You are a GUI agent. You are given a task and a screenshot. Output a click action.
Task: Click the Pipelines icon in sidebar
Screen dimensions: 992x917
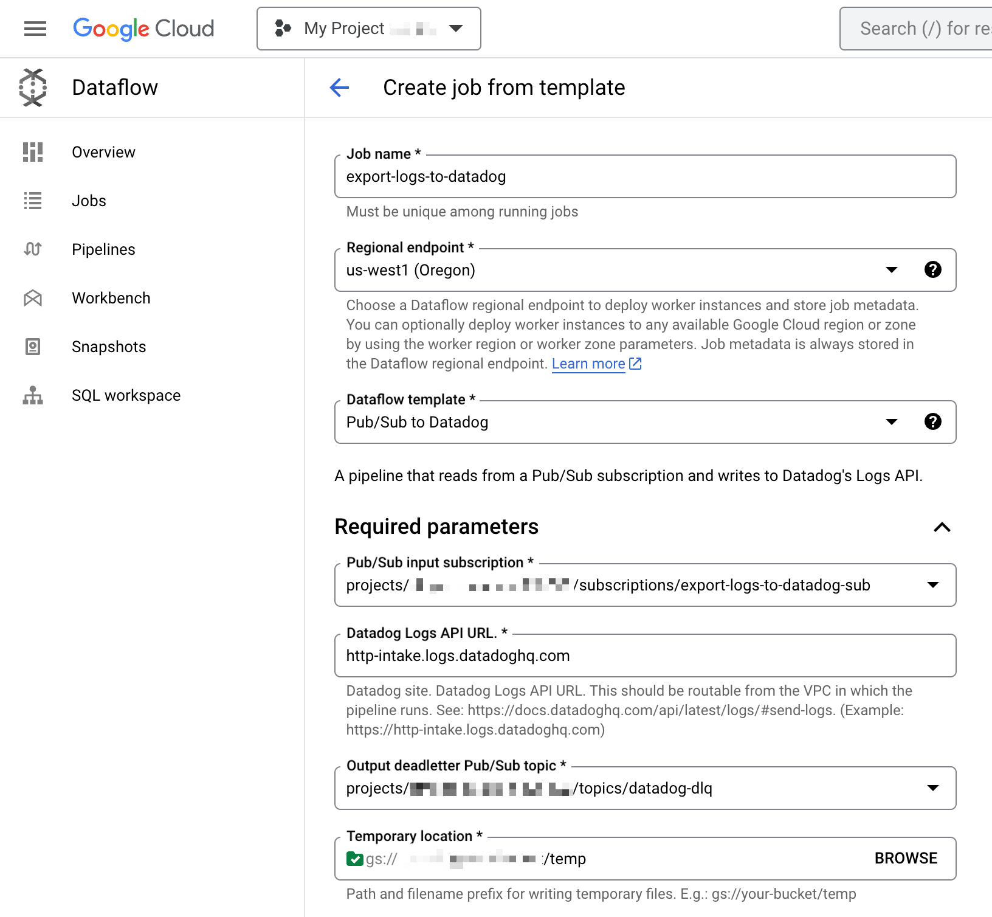point(33,249)
